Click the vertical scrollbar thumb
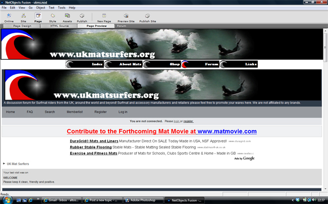 325,48
